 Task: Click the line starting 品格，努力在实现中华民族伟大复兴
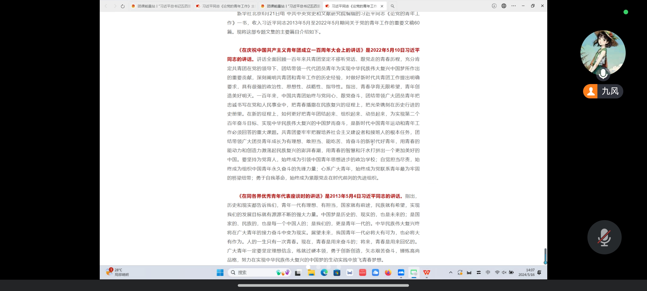305,260
